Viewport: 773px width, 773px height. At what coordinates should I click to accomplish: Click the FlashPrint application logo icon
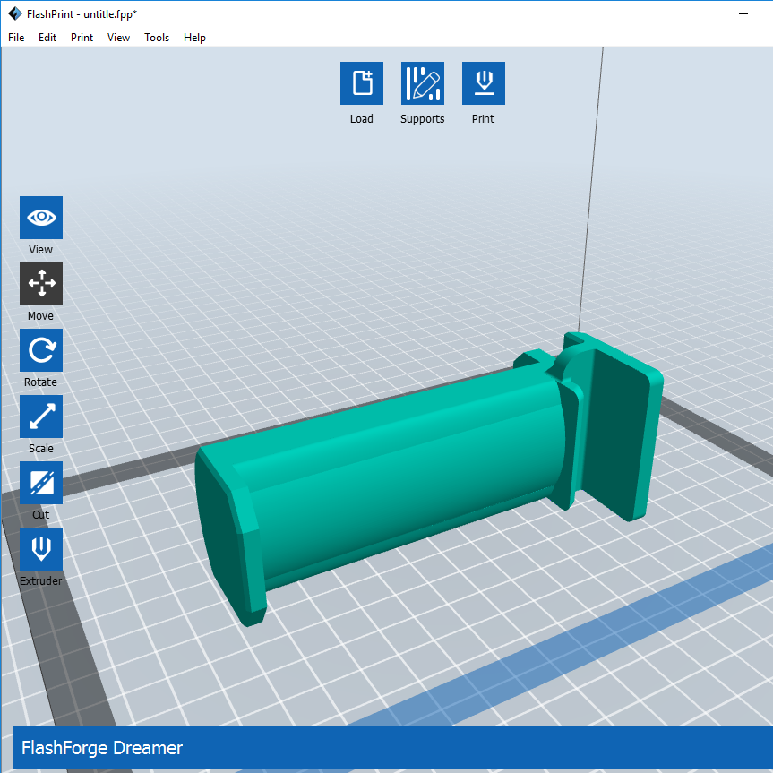click(15, 13)
